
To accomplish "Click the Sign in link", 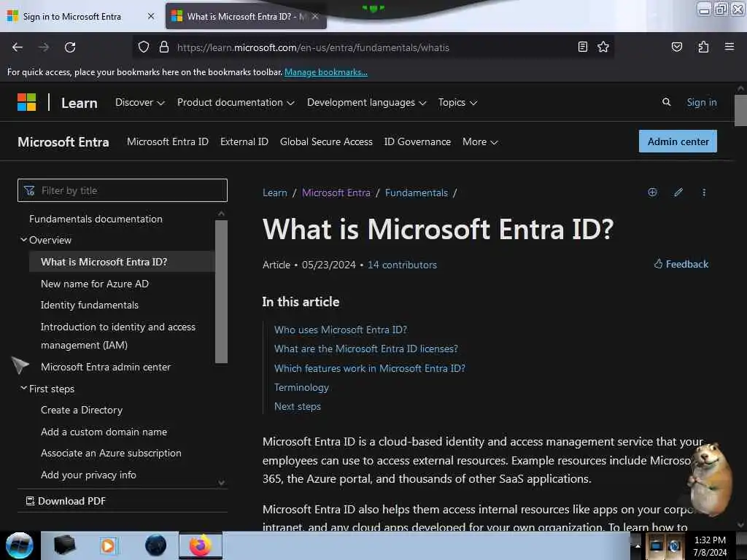I will point(701,102).
